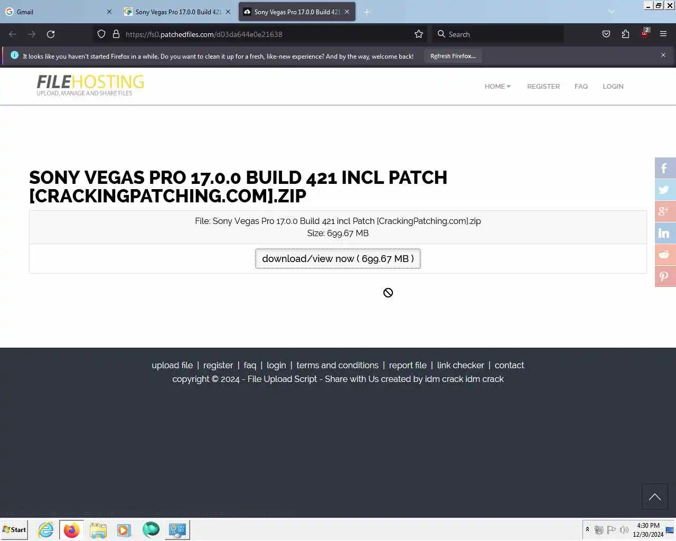Reload the page with the refresh icon
676x541 pixels.
click(x=51, y=34)
